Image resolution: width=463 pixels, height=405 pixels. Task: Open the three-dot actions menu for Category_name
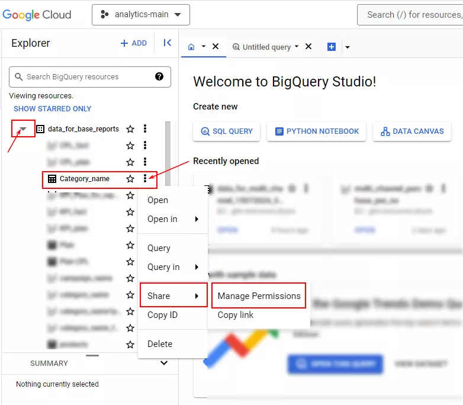click(x=144, y=178)
